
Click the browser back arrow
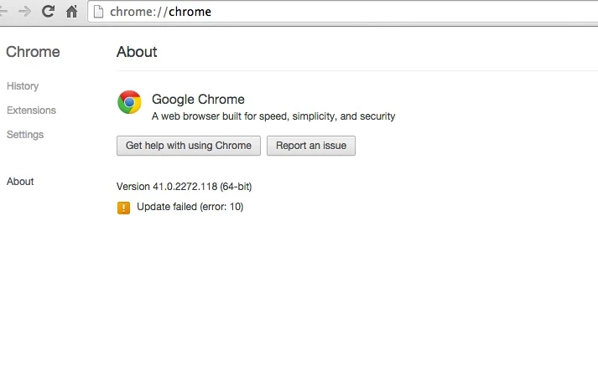(x=3, y=12)
